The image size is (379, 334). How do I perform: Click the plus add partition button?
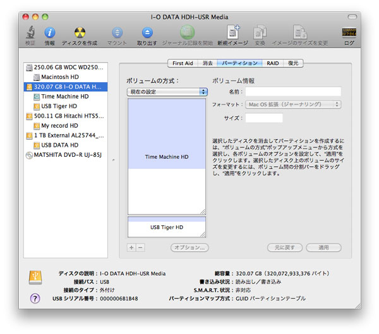point(131,247)
